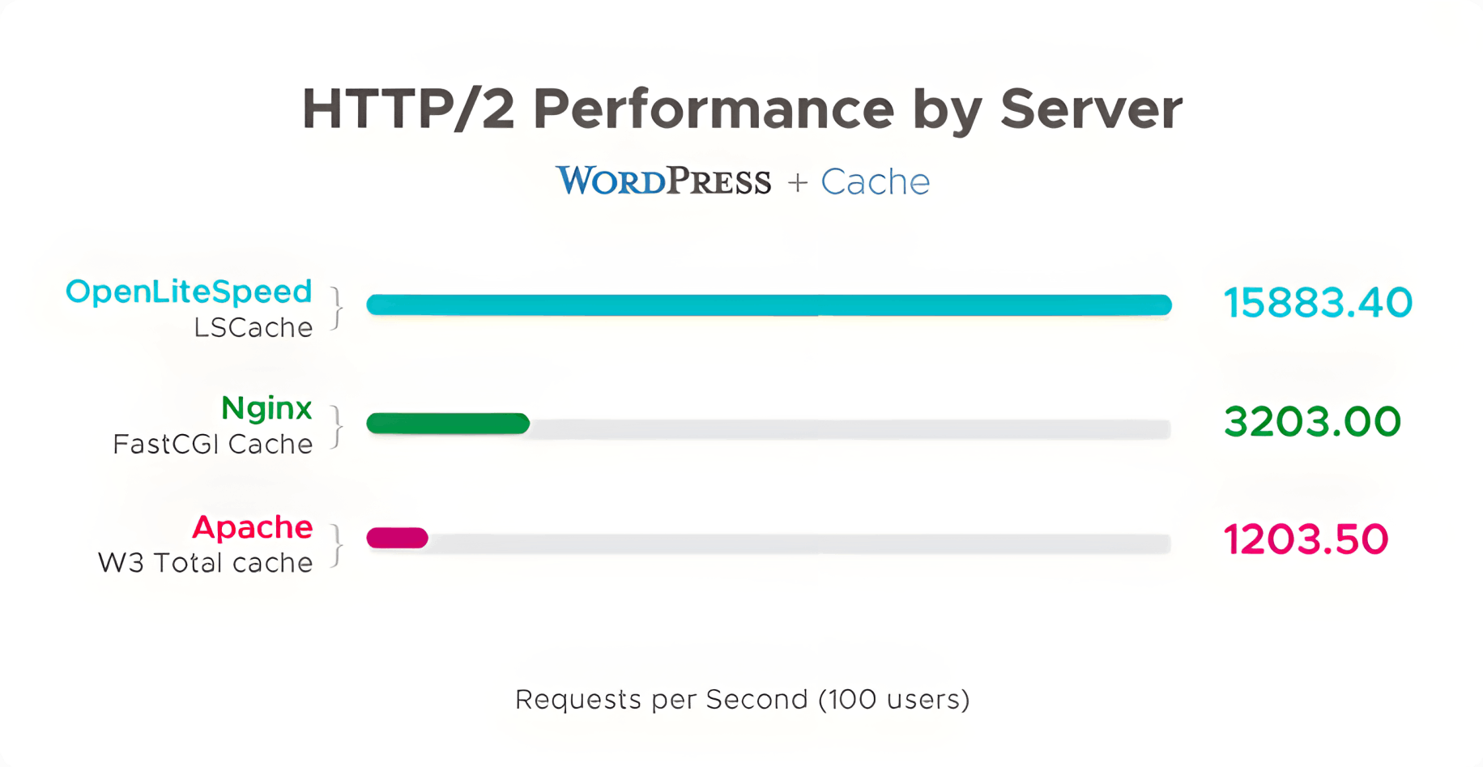The image size is (1483, 767).
Task: Click the 1203.50 value
Action: (x=1306, y=540)
